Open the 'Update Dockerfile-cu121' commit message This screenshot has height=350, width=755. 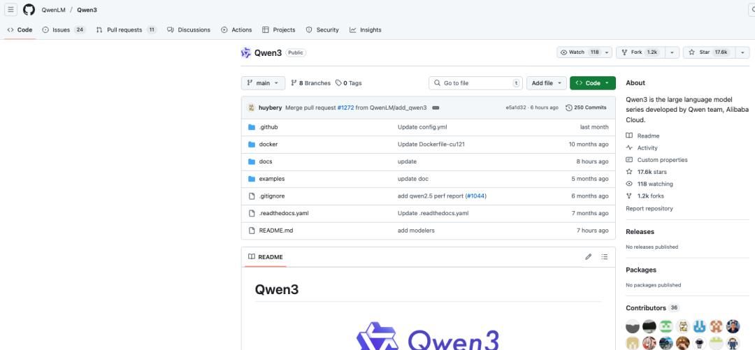pyautogui.click(x=431, y=145)
